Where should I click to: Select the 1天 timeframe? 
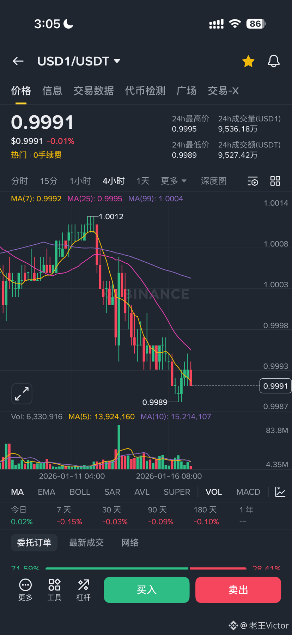(x=143, y=181)
